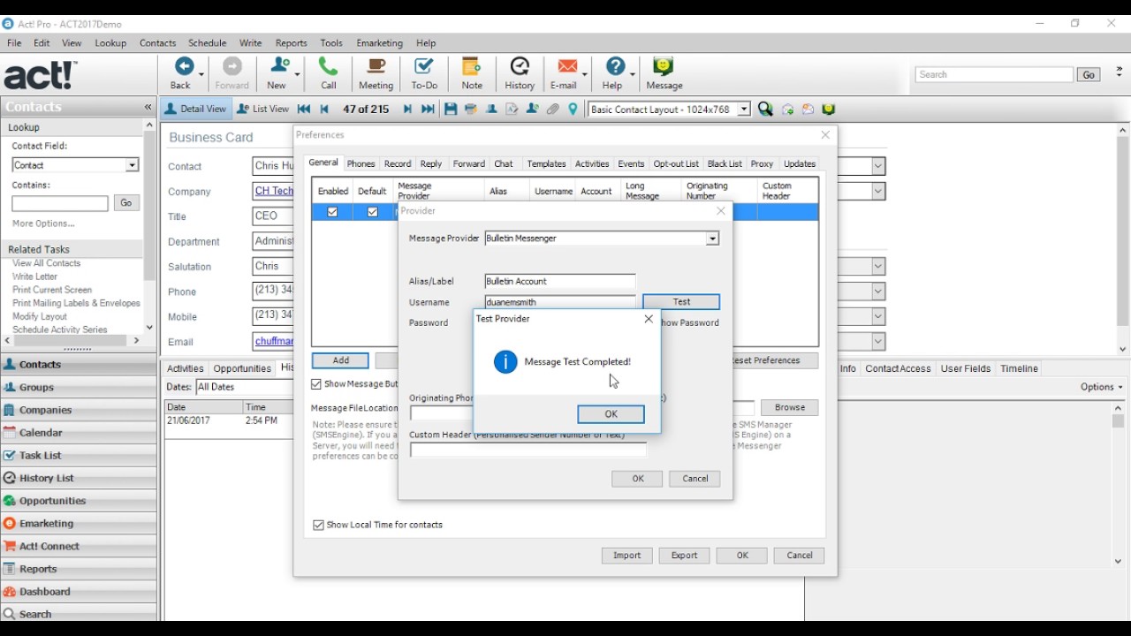
Task: Confirm OK in Test Provider dialog
Action: coord(611,414)
